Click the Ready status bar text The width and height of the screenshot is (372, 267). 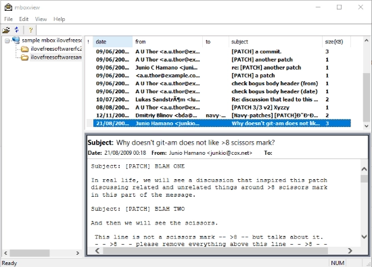[9, 263]
